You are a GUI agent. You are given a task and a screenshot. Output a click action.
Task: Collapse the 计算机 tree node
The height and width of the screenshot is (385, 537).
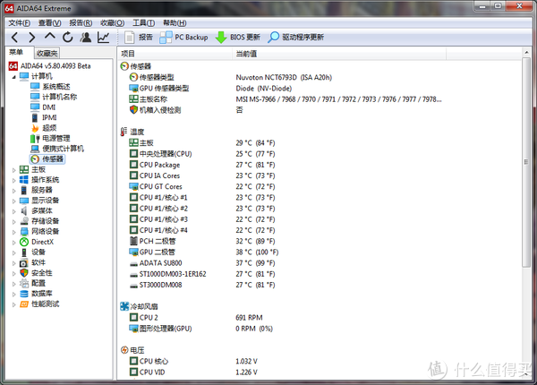pyautogui.click(x=13, y=77)
